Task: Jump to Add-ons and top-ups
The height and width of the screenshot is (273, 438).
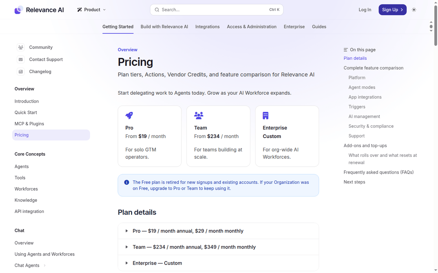Action: (x=365, y=146)
